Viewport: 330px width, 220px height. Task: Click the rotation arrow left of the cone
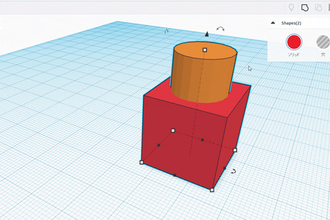(x=166, y=31)
